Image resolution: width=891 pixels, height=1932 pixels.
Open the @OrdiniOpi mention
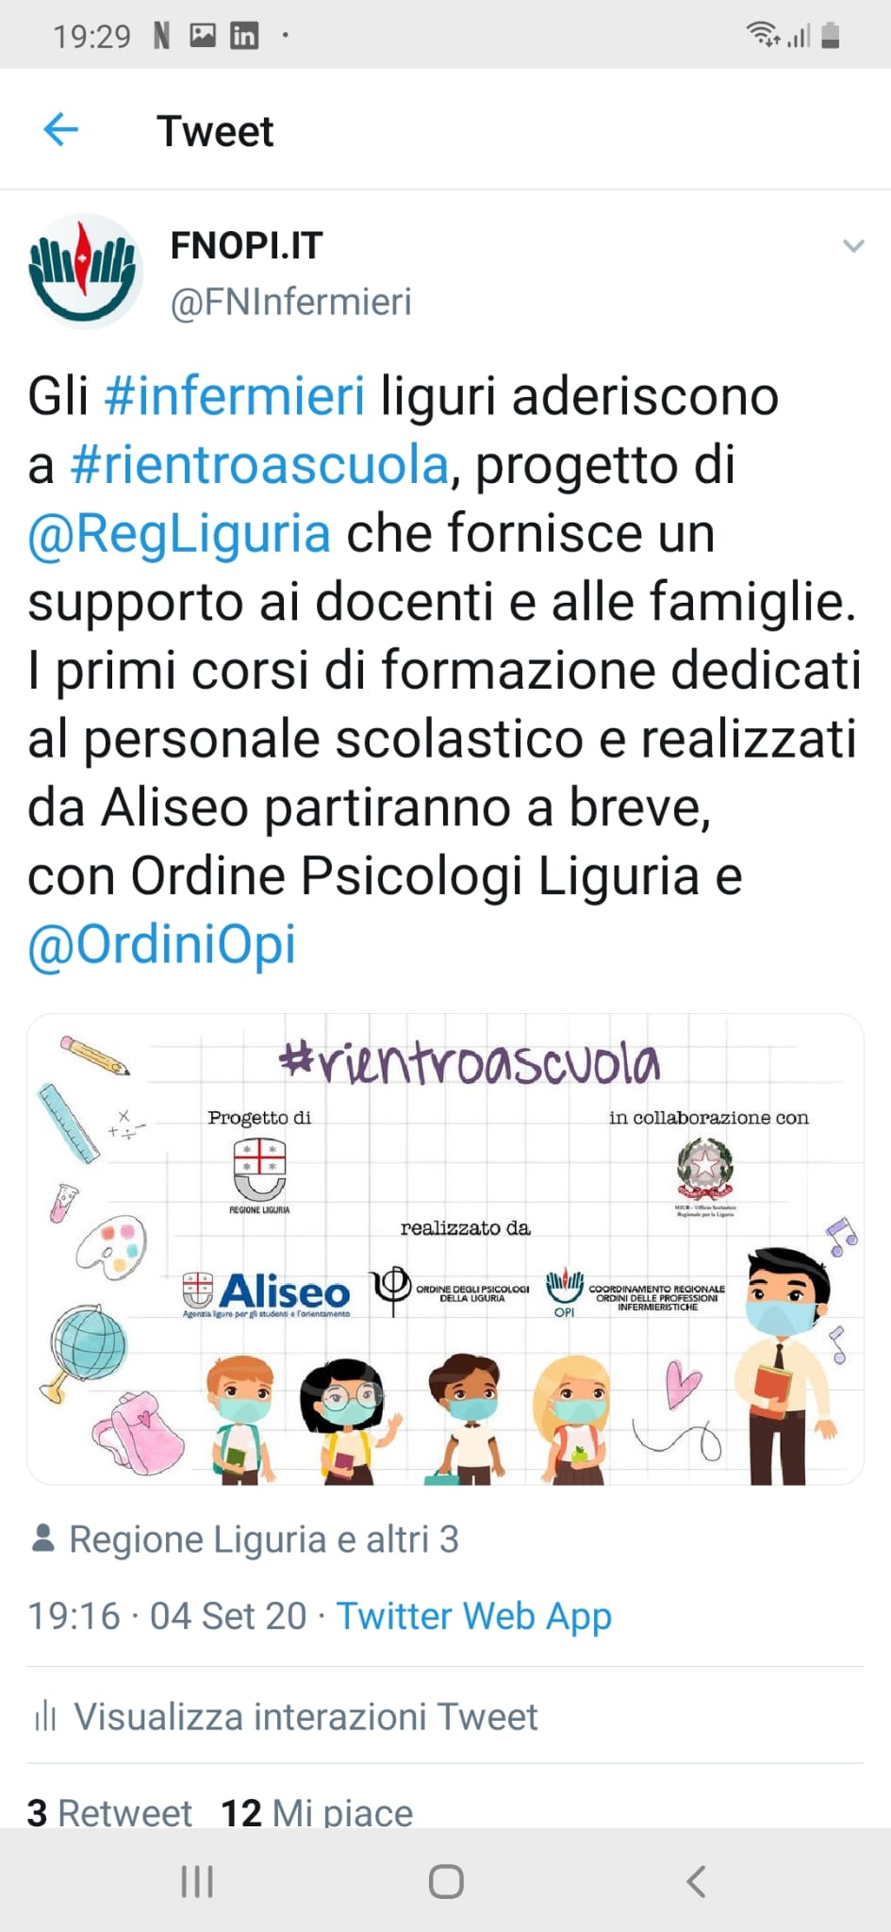(161, 945)
